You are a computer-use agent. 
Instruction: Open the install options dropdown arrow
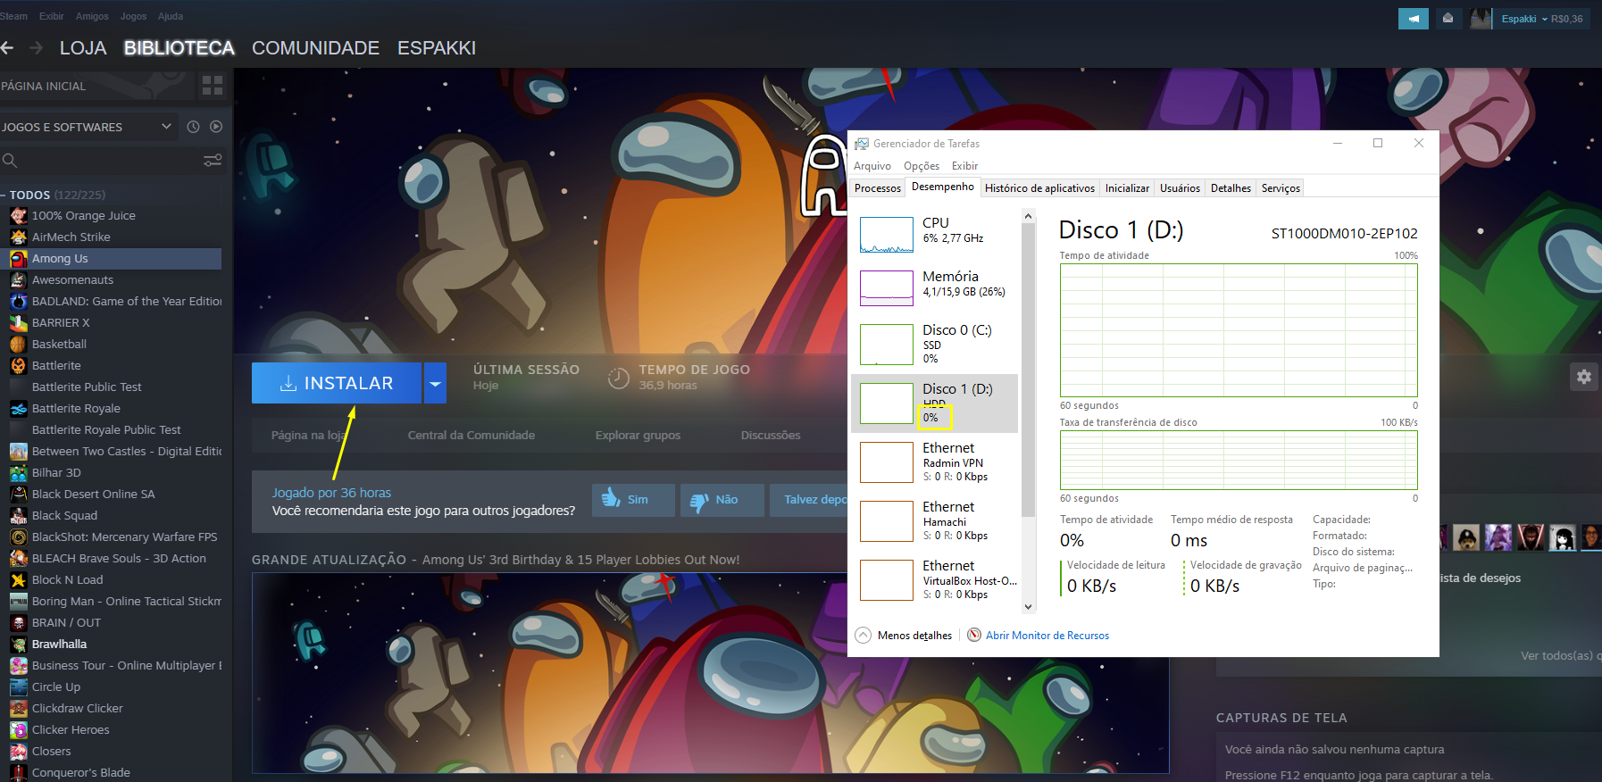click(x=435, y=383)
